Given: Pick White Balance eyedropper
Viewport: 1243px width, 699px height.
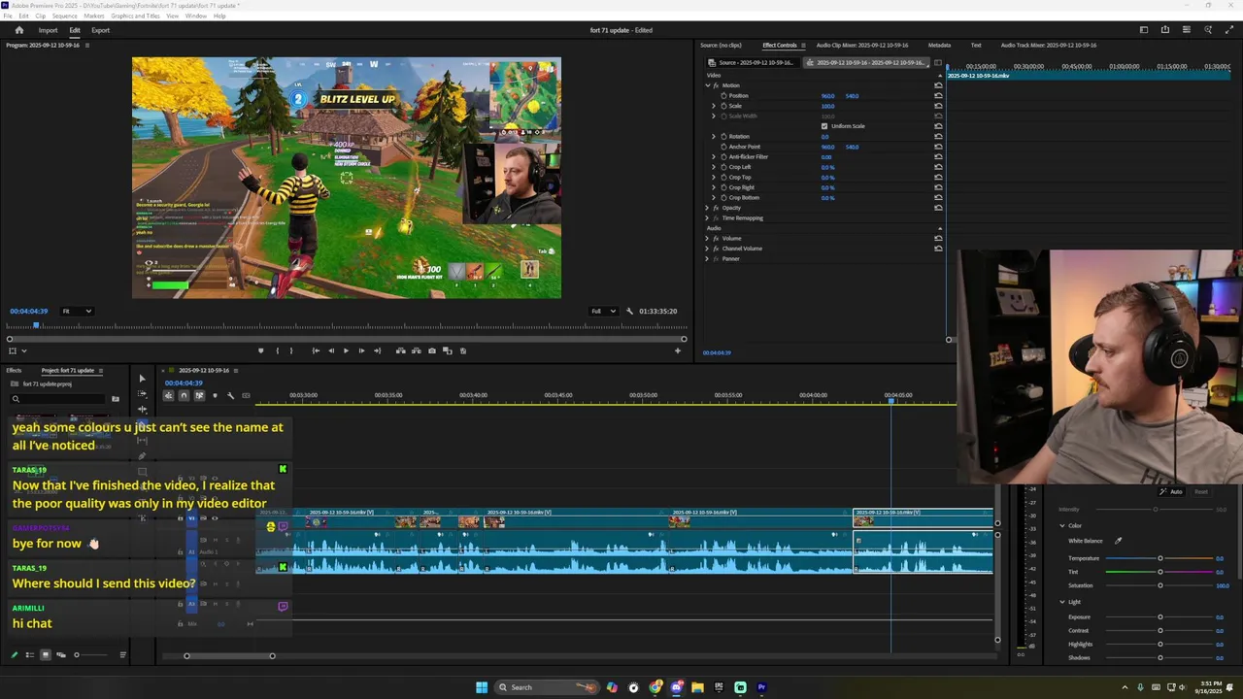Looking at the screenshot, I should point(1118,541).
